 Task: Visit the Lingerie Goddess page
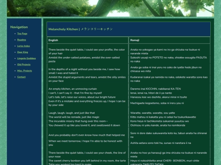(27, 58)
